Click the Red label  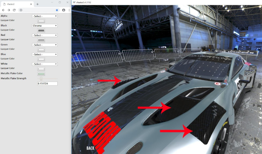pos(3,35)
